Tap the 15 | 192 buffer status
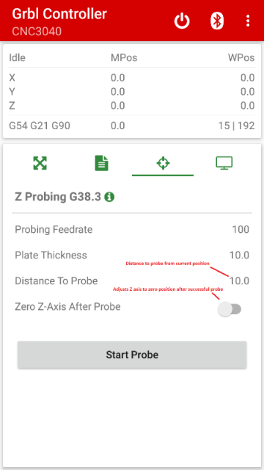264x470 pixels. click(236, 126)
